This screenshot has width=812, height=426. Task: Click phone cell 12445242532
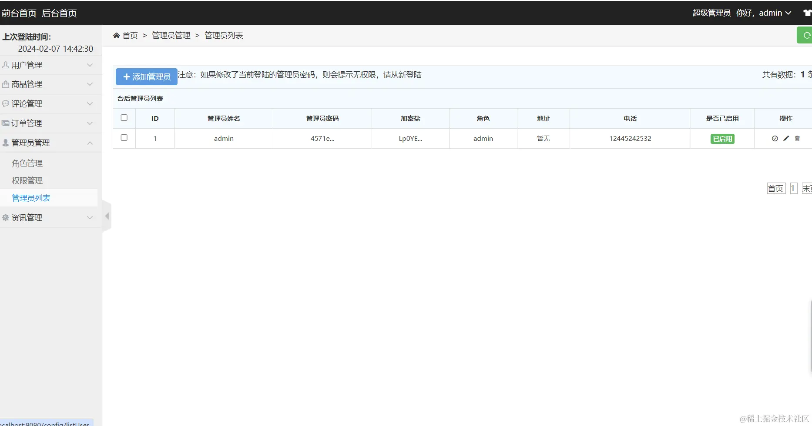(630, 139)
